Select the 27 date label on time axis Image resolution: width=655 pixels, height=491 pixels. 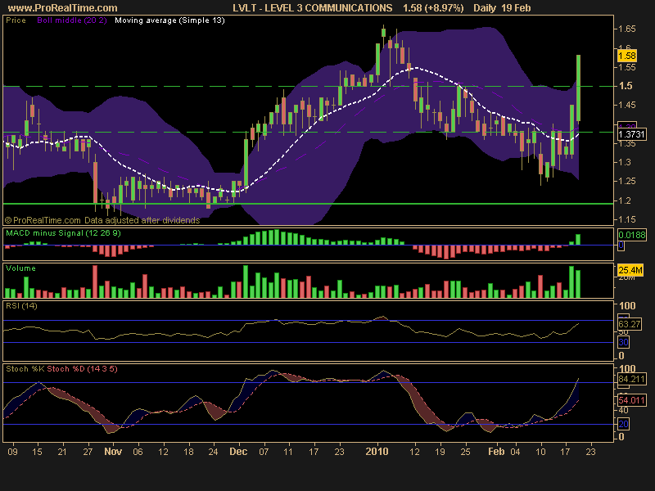coord(88,452)
